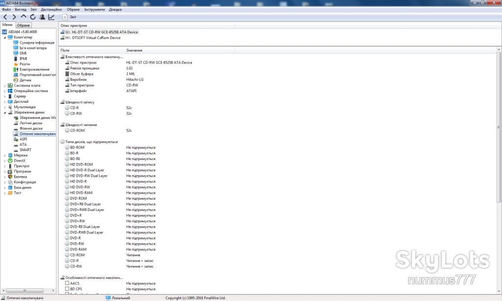
Task: Switch to the Обране tab
Action: [23, 25]
